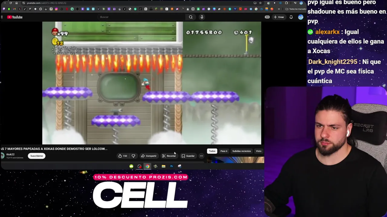This screenshot has height=217, width=387.
Task: Open the Todos los marcadores folder
Action: point(296,9)
